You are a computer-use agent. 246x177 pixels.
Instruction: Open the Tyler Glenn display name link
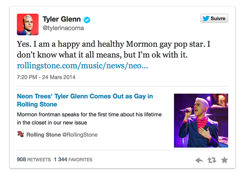click(x=62, y=19)
